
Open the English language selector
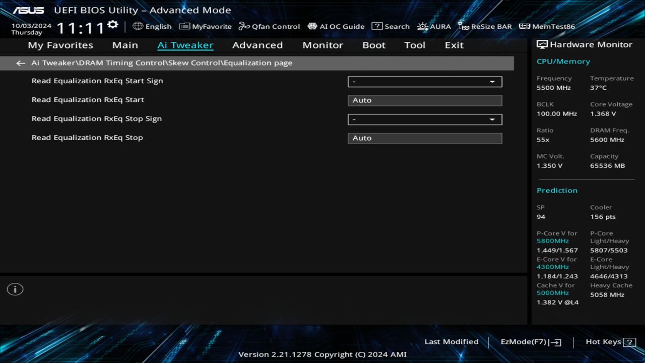point(152,26)
